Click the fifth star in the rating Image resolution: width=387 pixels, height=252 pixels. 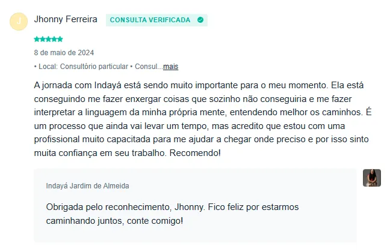60,39
